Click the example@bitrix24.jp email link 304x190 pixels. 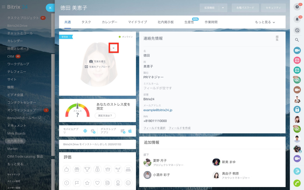point(158,110)
